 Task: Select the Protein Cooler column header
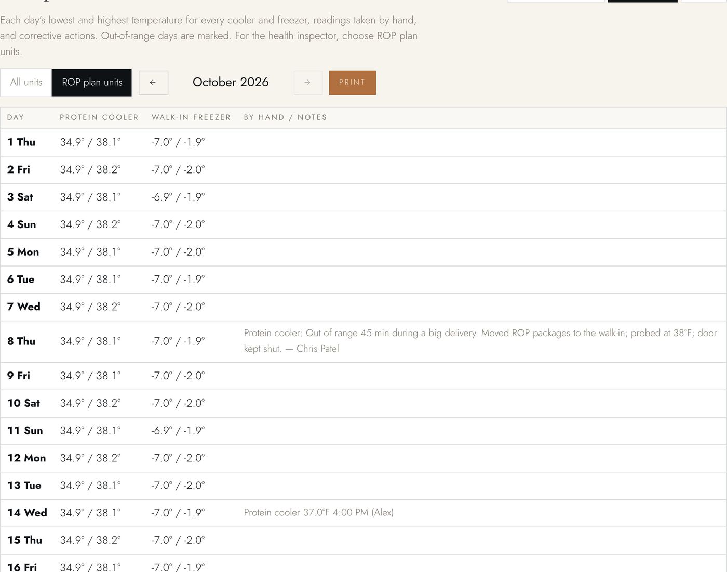click(x=99, y=117)
